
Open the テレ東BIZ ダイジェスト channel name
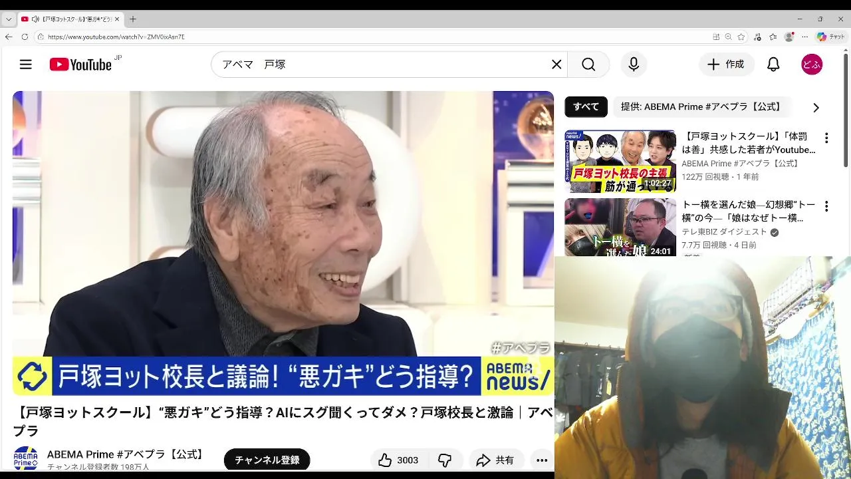tap(724, 232)
